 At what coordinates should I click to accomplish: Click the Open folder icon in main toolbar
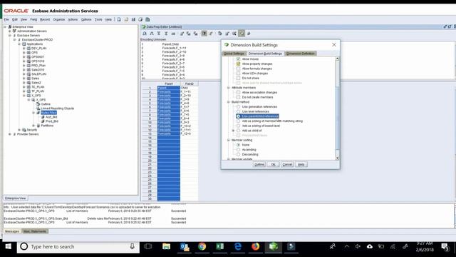(126, 19)
